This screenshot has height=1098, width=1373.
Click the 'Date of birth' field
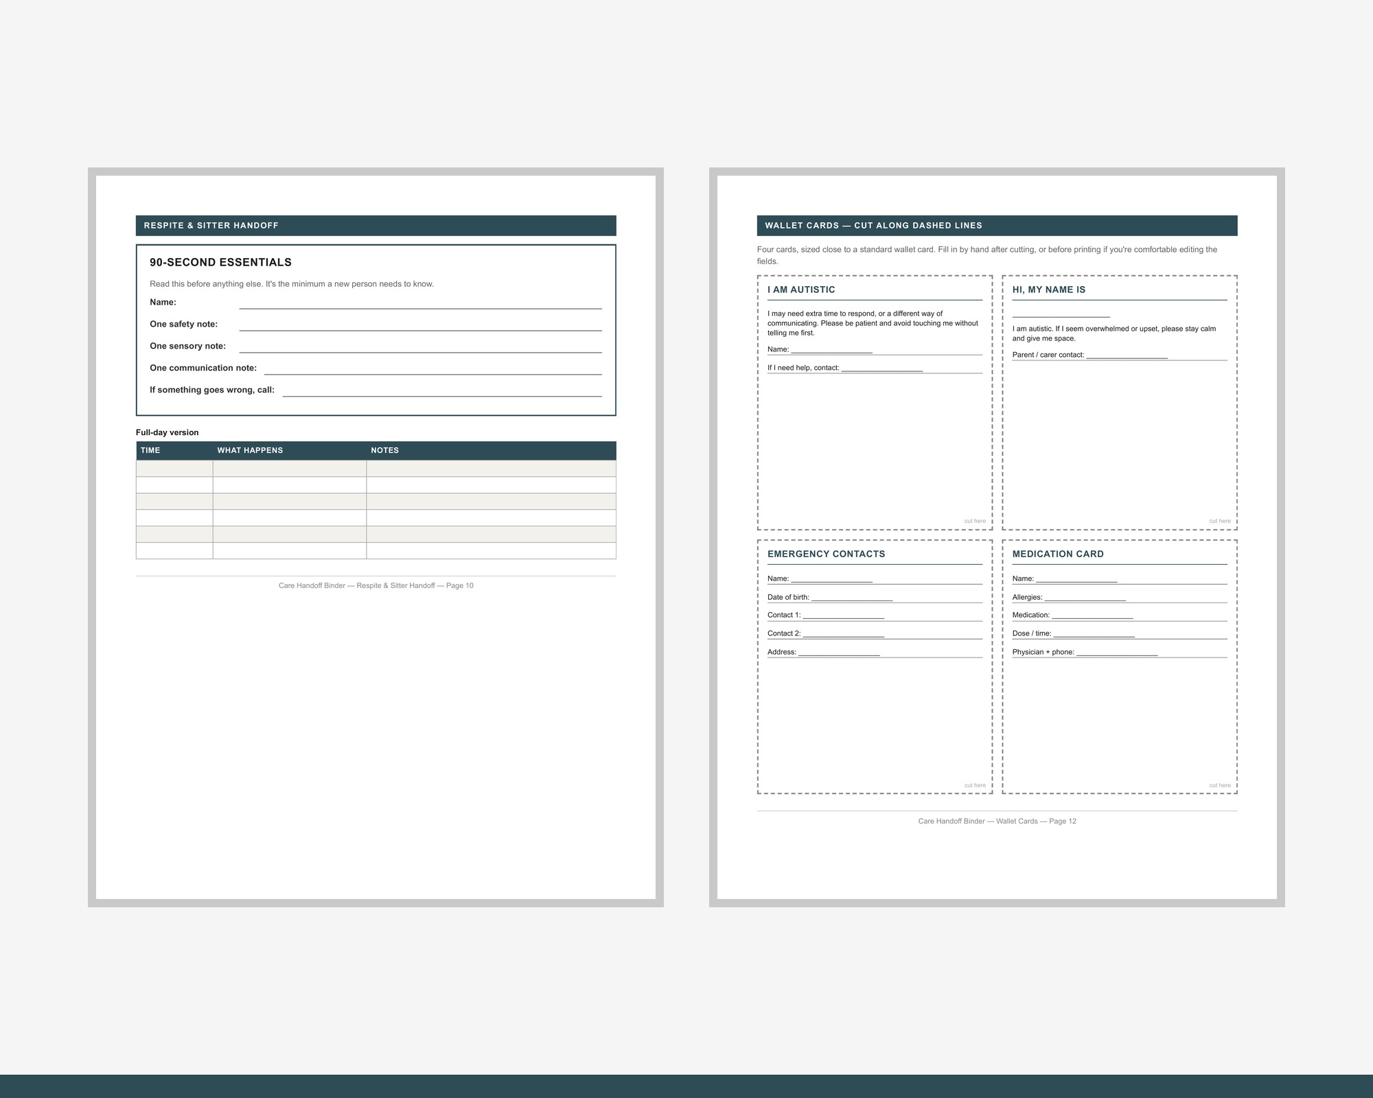pos(875,597)
